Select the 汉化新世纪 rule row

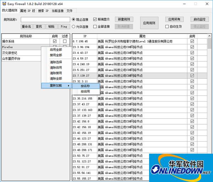click(x=21, y=53)
